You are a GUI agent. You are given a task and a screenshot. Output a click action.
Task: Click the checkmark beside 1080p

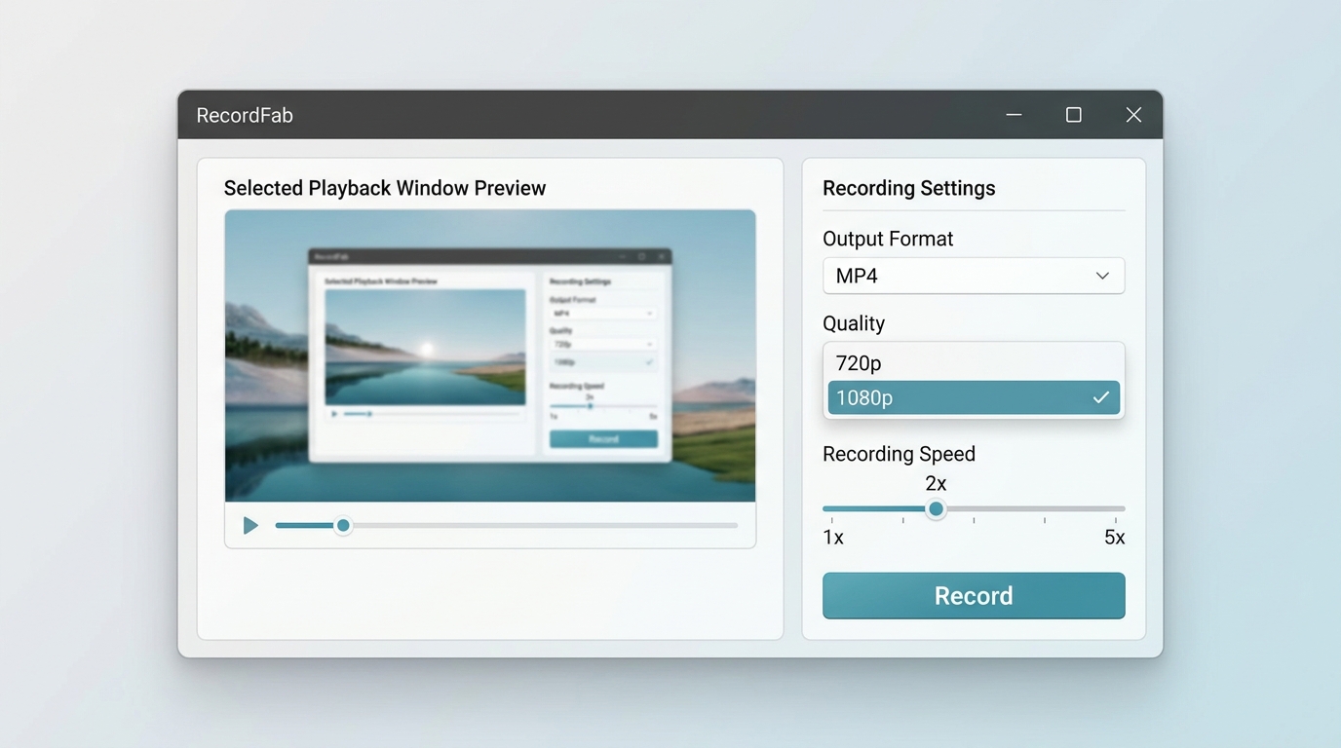point(1100,397)
